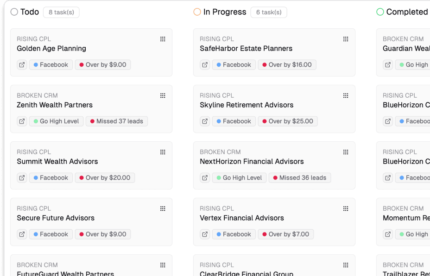Click drag handle on FutureGuard Wealth Partners card
This screenshot has width=430, height=276.
click(163, 265)
